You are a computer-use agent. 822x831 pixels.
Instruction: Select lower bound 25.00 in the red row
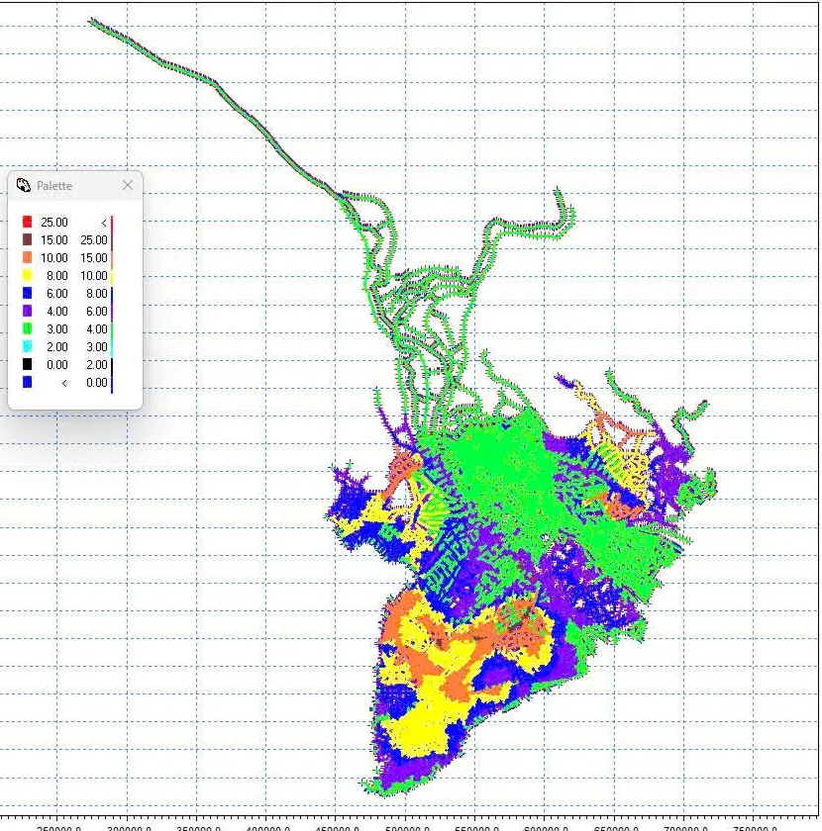point(54,222)
